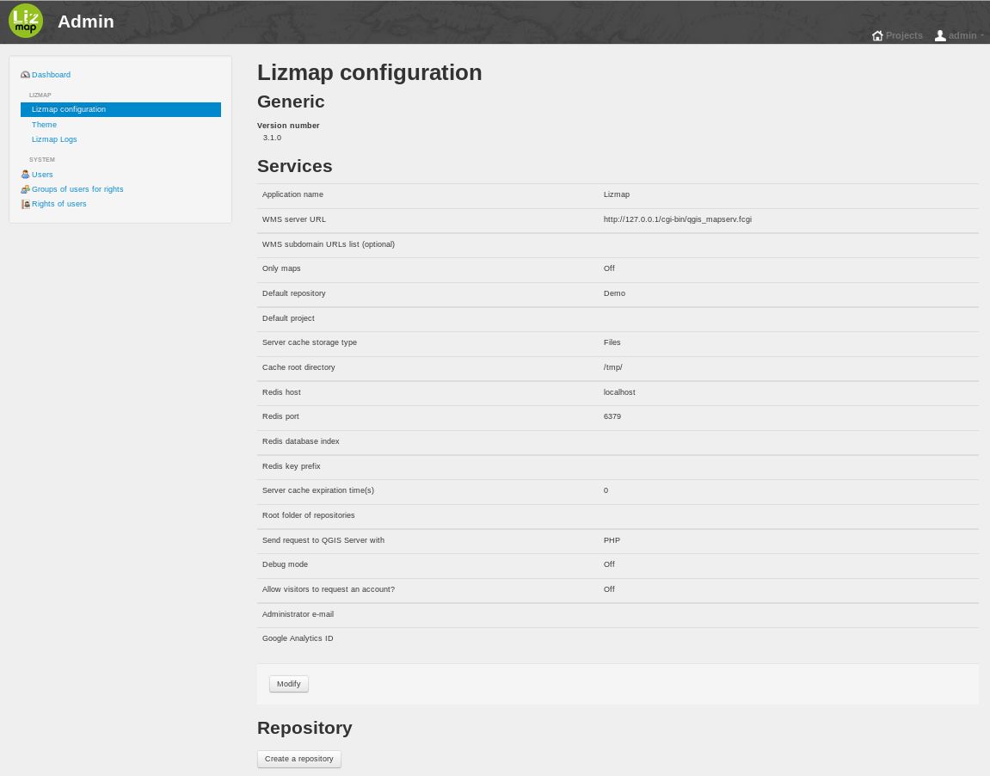Click the Cache root directory value /tmp/
This screenshot has width=990, height=776.
pos(613,367)
